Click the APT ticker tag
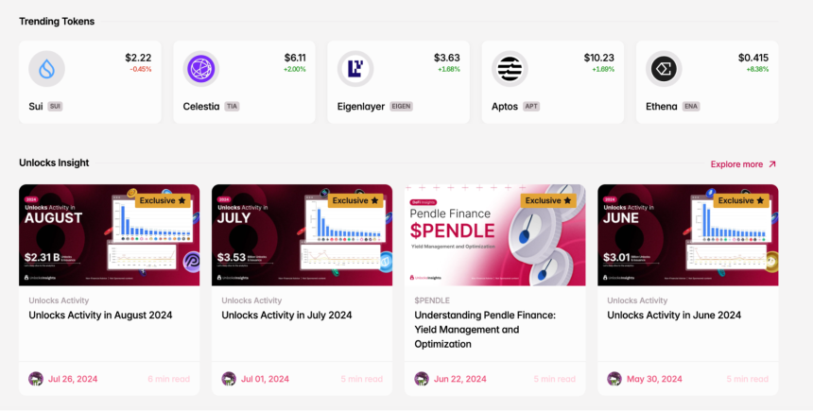This screenshot has width=813, height=411. coord(531,107)
